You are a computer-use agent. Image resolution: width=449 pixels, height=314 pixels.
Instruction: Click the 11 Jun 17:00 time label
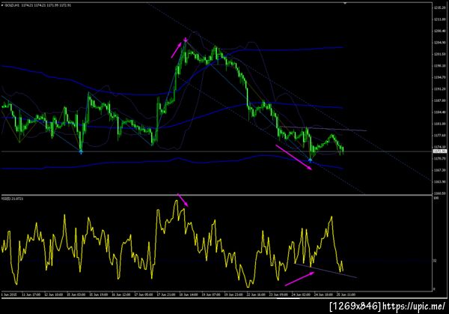click(31, 295)
